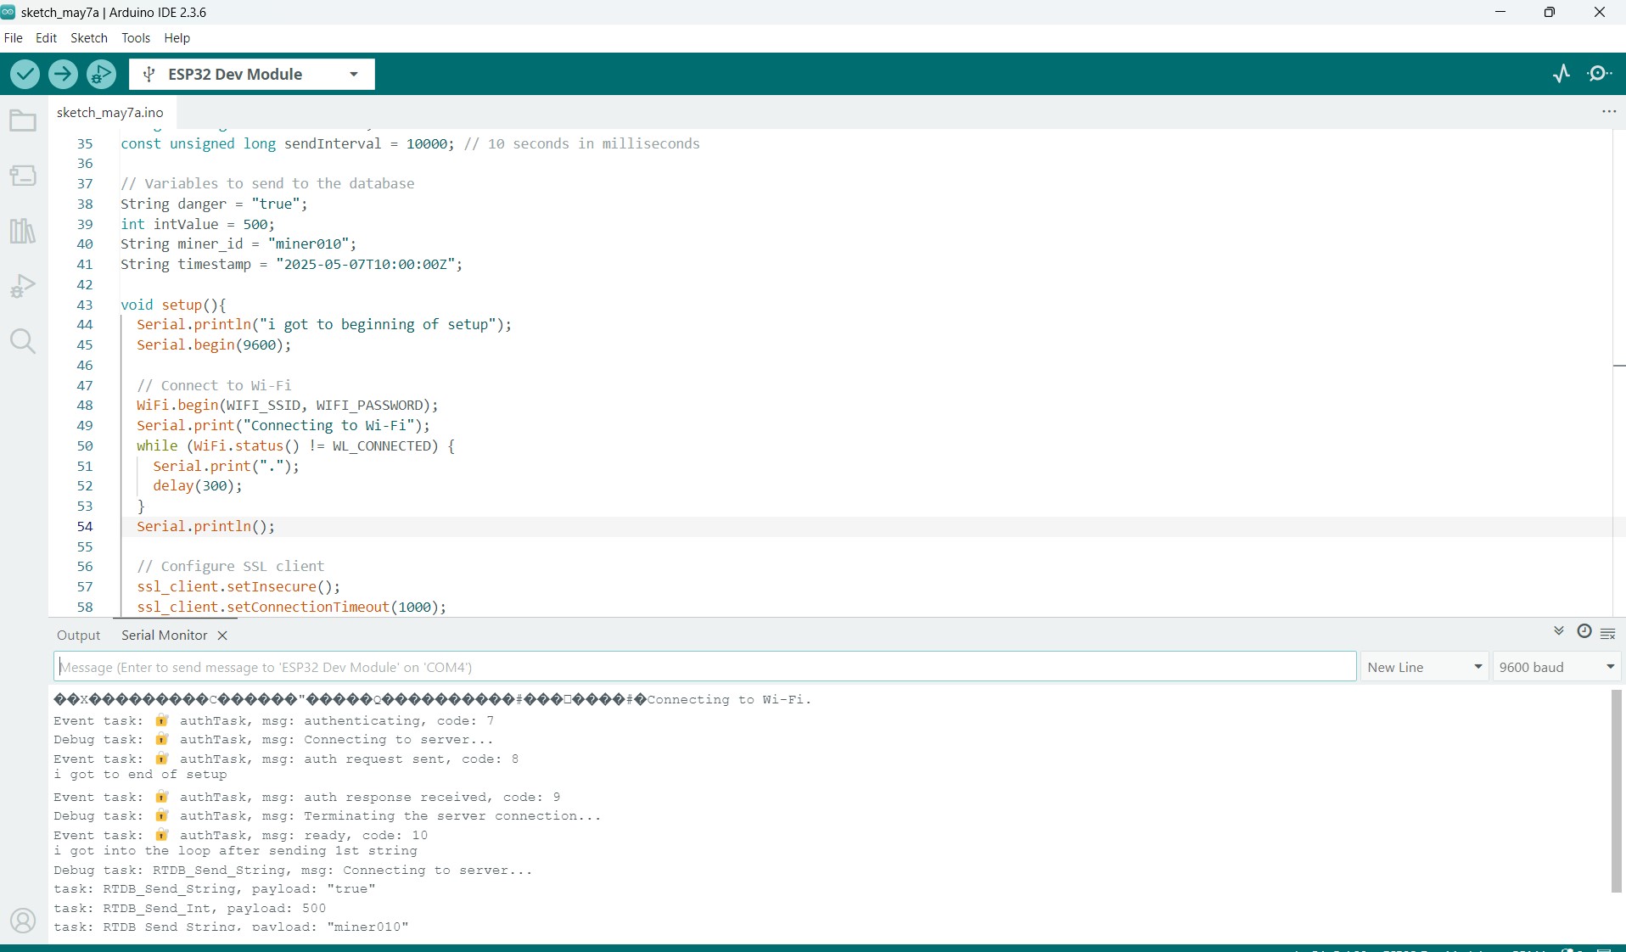Open the File menu
1626x952 pixels.
pyautogui.click(x=14, y=38)
